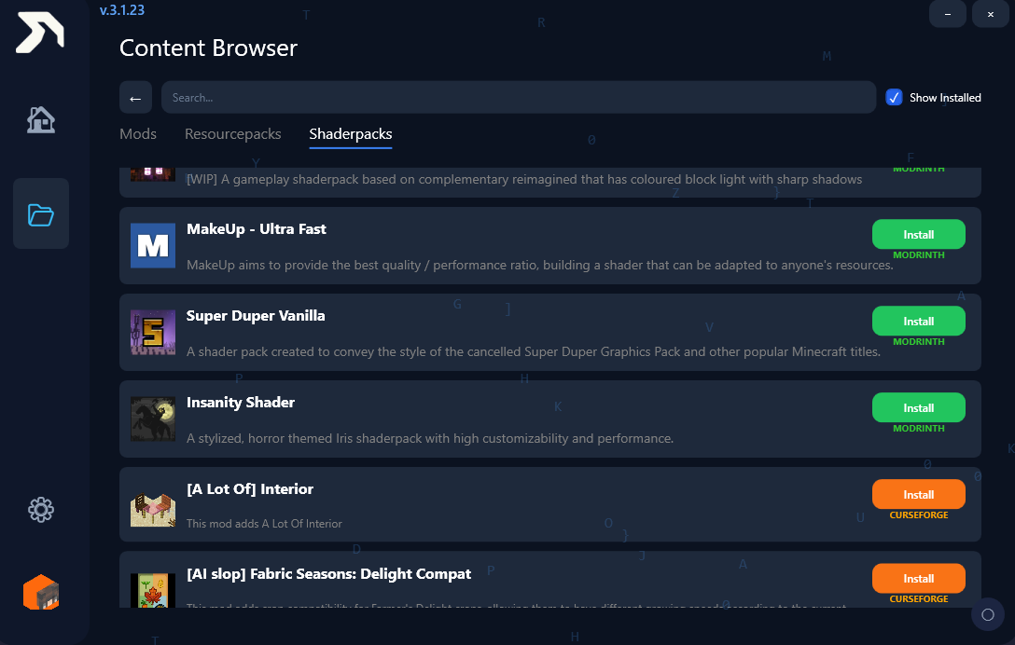Click the MODRINTH label under Insanity Shader
The image size is (1015, 645).
click(919, 428)
